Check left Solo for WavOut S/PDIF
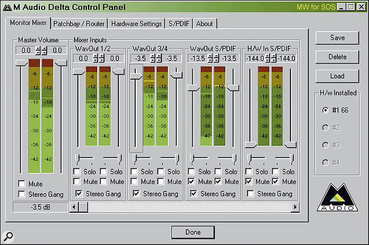This screenshot has width=369, height=245. click(x=191, y=172)
